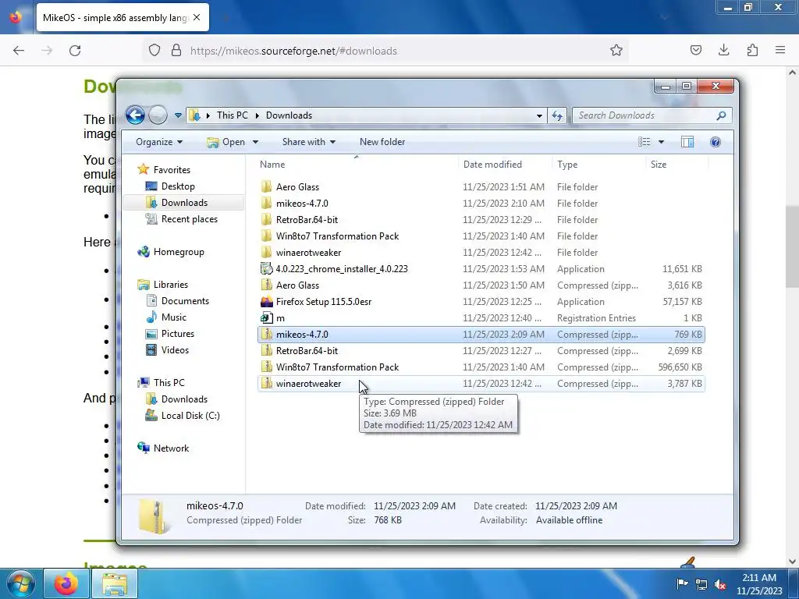Open Windows Start menu
Viewport: 799px width, 599px height.
click(21, 583)
